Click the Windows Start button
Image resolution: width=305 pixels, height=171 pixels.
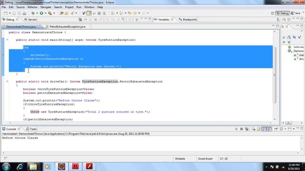click(6, 167)
